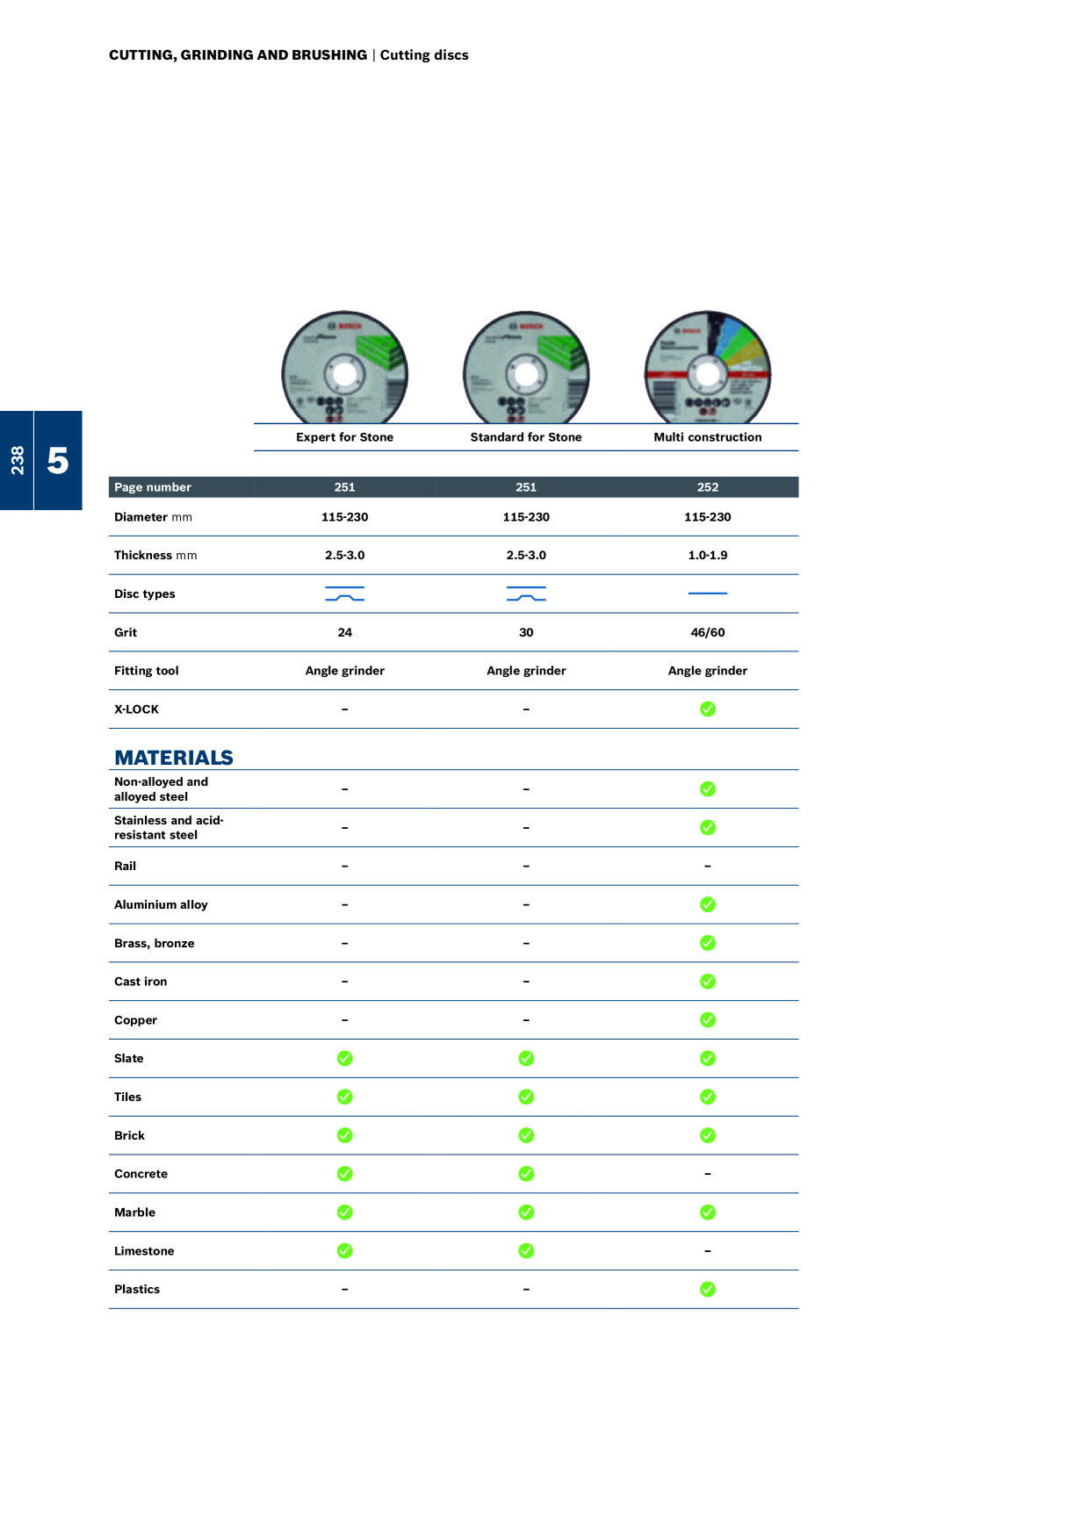Click thickness 2.5-3.0 under Expert for Stone
This screenshot has width=1089, height=1540.
345,555
